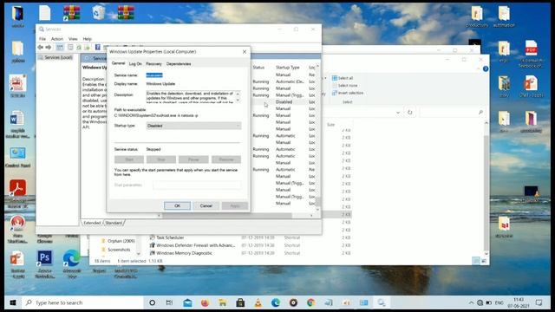Image resolution: width=555 pixels, height=312 pixels.
Task: Click Back arrow in Services toolbar
Action: [41, 48]
